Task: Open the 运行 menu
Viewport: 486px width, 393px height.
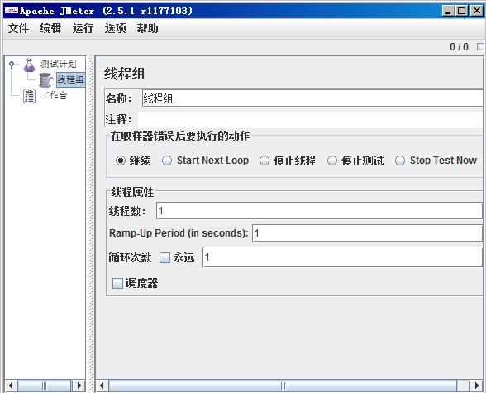Action: coord(83,28)
